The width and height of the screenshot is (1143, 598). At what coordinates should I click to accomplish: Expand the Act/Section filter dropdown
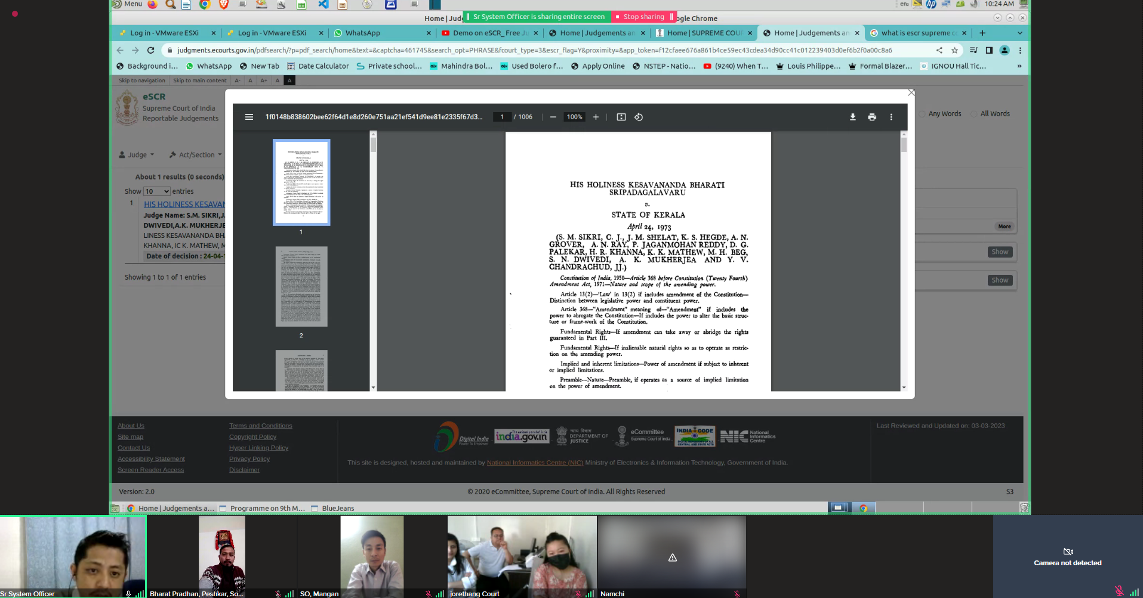click(195, 154)
